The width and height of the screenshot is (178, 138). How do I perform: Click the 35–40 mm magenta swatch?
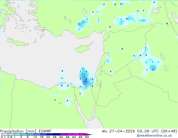pos(69,134)
